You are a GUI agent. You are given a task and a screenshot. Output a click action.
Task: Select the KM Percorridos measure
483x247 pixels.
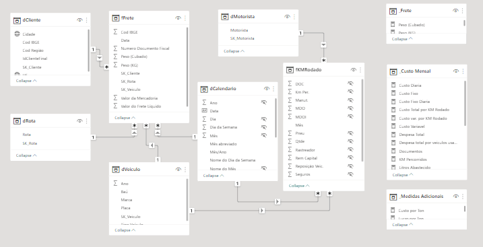413,160
